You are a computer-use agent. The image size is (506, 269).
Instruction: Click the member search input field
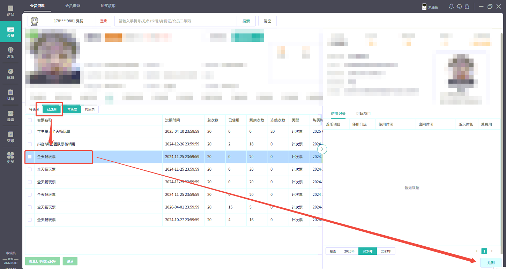pyautogui.click(x=176, y=21)
